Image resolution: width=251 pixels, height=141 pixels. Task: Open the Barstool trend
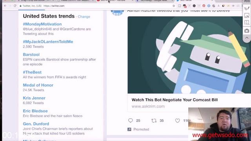click(x=31, y=54)
